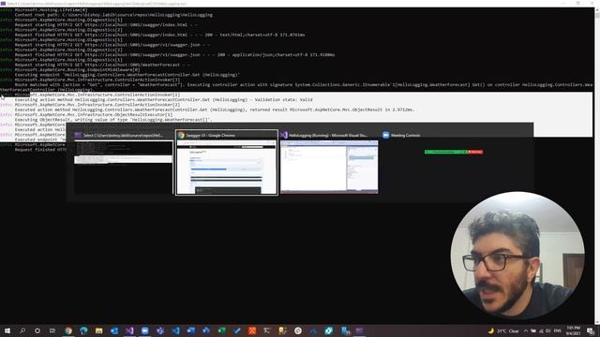Click the running console taskbar icon
This screenshot has height=337, width=600.
tap(359, 330)
